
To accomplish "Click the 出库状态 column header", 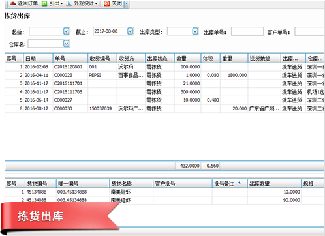I will pyautogui.click(x=159, y=59).
